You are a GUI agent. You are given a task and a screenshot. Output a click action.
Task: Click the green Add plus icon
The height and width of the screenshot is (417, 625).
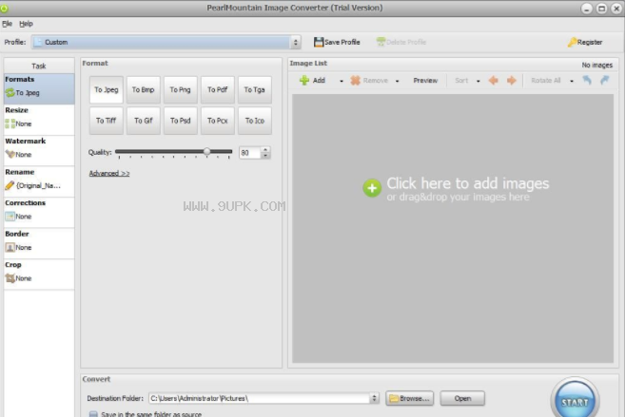[304, 81]
